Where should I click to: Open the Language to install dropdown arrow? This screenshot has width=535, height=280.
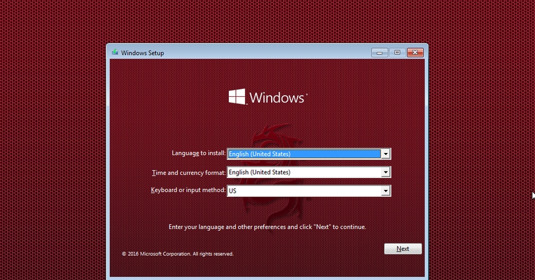click(x=386, y=154)
